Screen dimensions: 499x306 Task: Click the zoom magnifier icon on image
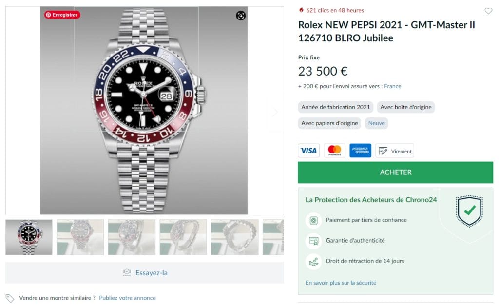[x=241, y=16]
